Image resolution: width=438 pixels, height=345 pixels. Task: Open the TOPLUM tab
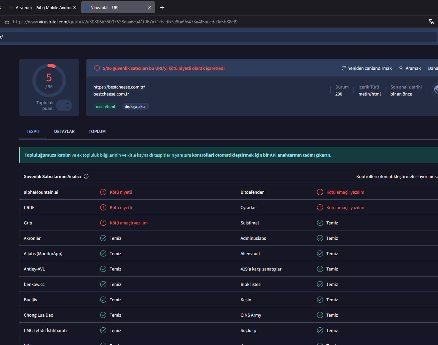97,131
